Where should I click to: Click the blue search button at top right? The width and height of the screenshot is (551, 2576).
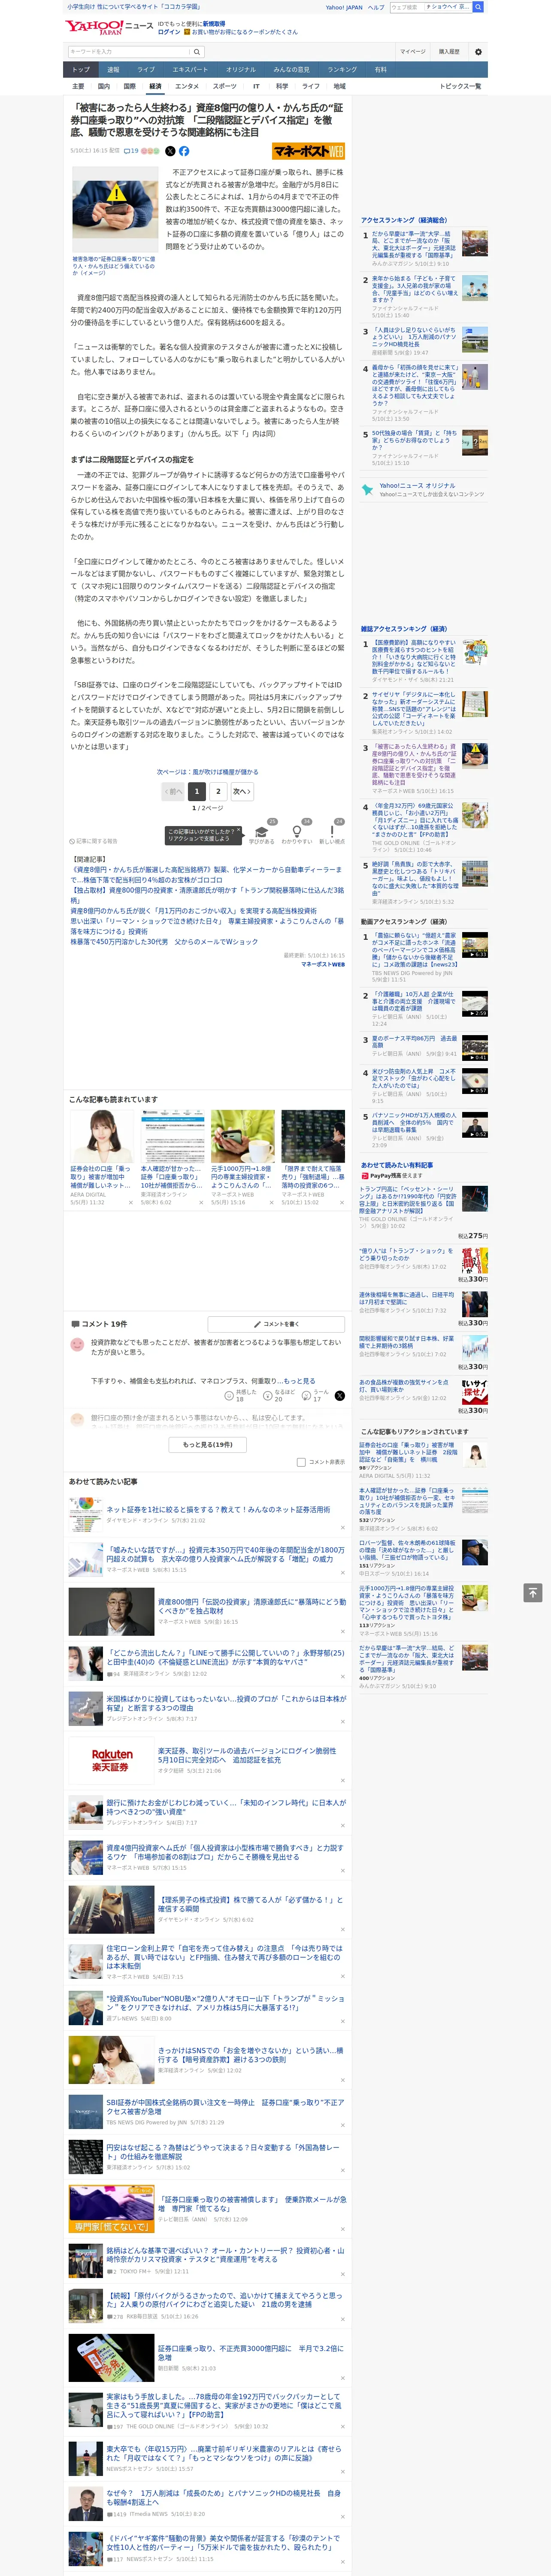pos(478,7)
